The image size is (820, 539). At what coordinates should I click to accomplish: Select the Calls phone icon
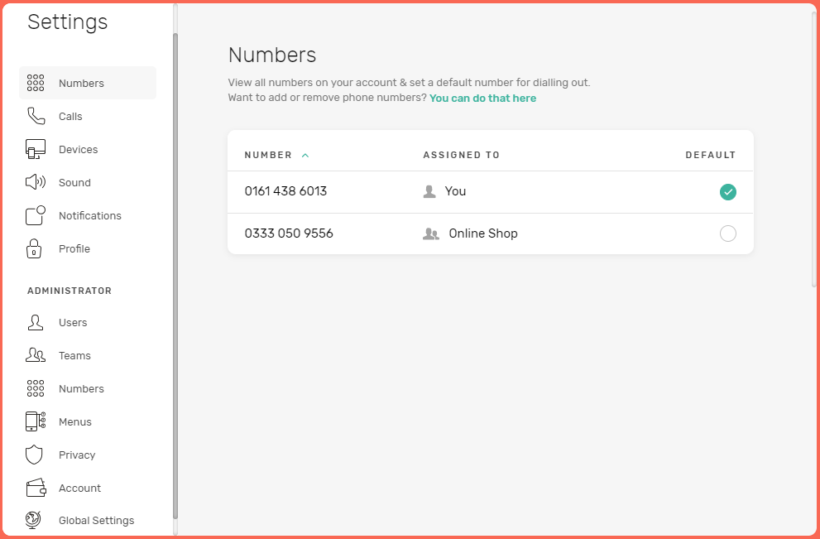click(35, 116)
